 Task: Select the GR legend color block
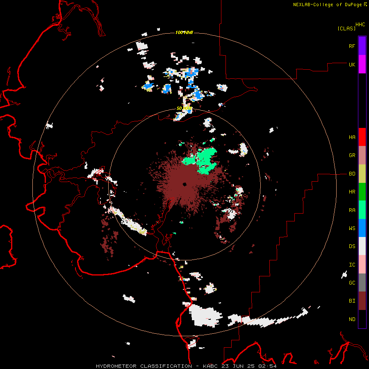(362, 155)
